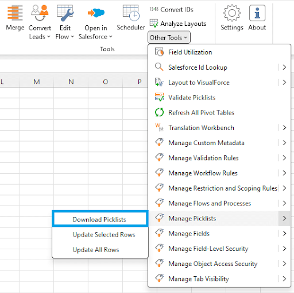294x293 pixels.
Task: Click Refresh All Pivot Tables icon
Action: tap(159, 112)
